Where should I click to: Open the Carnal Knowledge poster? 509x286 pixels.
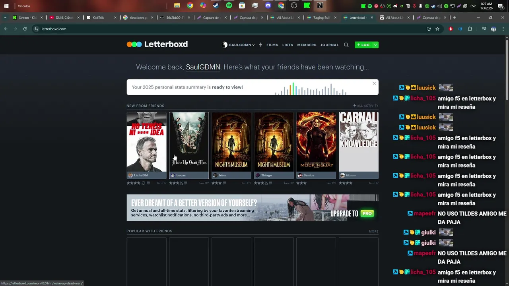pyautogui.click(x=359, y=142)
